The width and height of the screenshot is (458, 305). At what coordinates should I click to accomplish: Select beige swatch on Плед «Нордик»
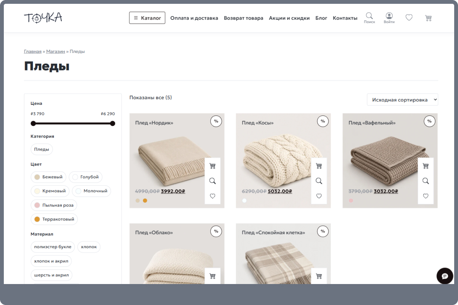137,201
